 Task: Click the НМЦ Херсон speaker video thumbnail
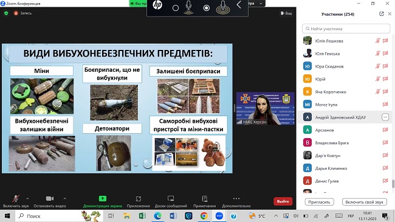266,108
